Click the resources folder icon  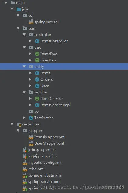pyautogui.click(x=19, y=125)
